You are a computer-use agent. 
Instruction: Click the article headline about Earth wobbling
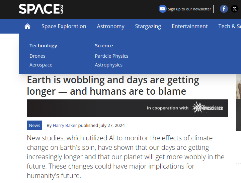click(113, 86)
